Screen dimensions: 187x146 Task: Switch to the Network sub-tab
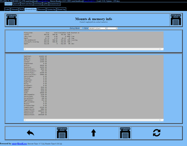(14, 9)
